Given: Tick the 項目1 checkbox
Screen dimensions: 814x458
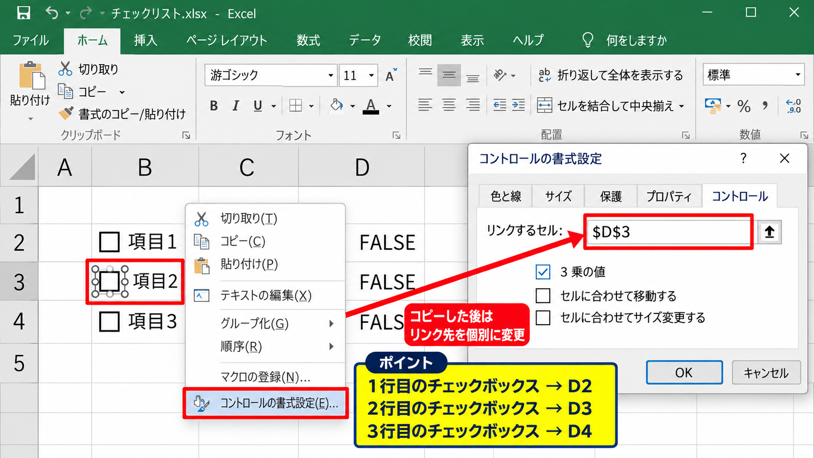Looking at the screenshot, I should pyautogui.click(x=109, y=242).
